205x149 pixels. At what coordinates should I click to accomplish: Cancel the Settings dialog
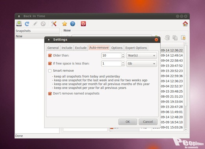pyautogui.click(x=148, y=122)
